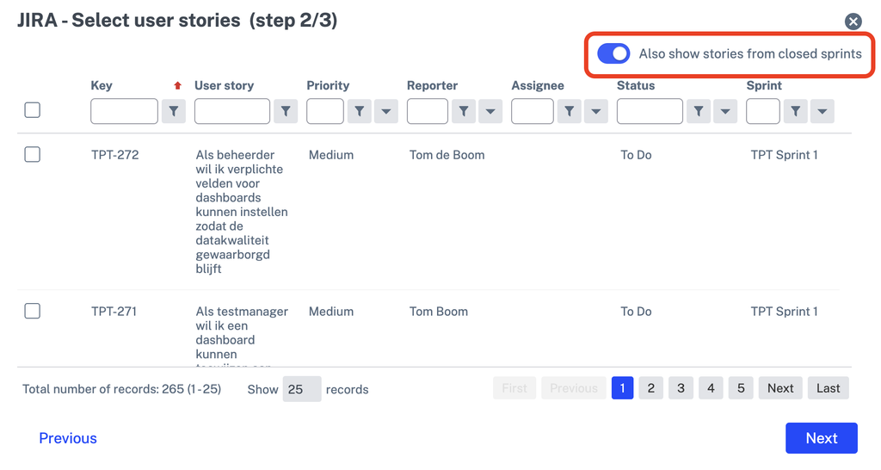881x470 pixels.
Task: Open the Sprint filter dropdown arrow
Action: point(822,111)
